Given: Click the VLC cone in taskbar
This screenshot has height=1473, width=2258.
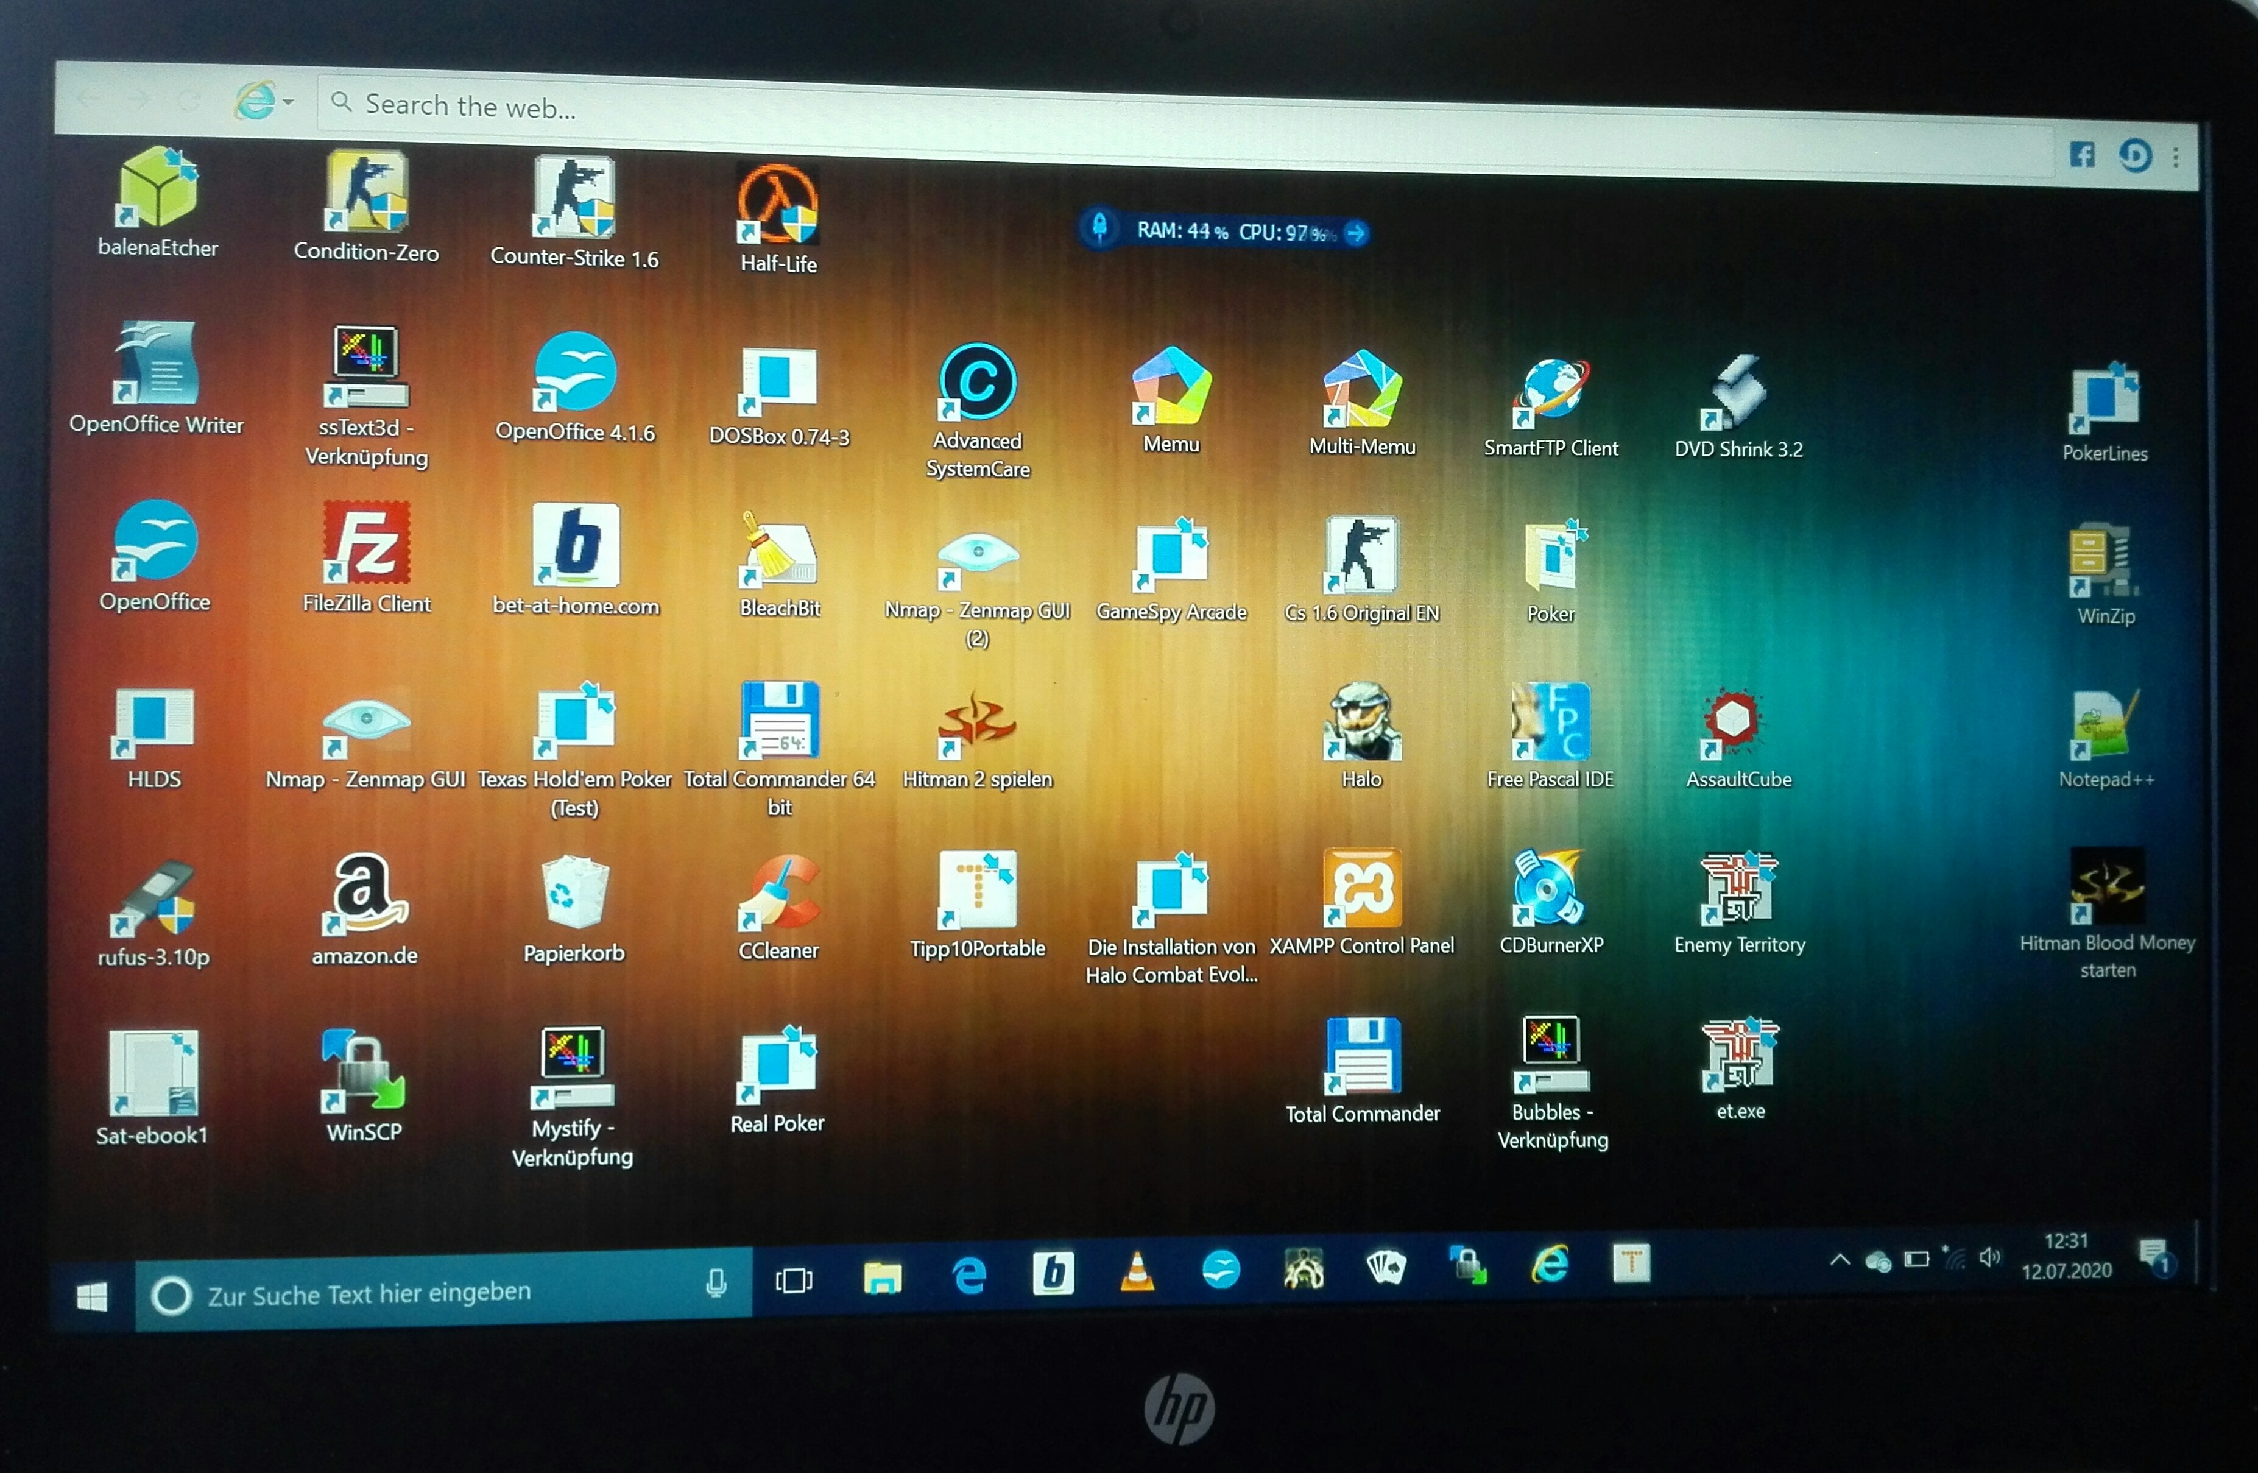Looking at the screenshot, I should (x=1137, y=1272).
